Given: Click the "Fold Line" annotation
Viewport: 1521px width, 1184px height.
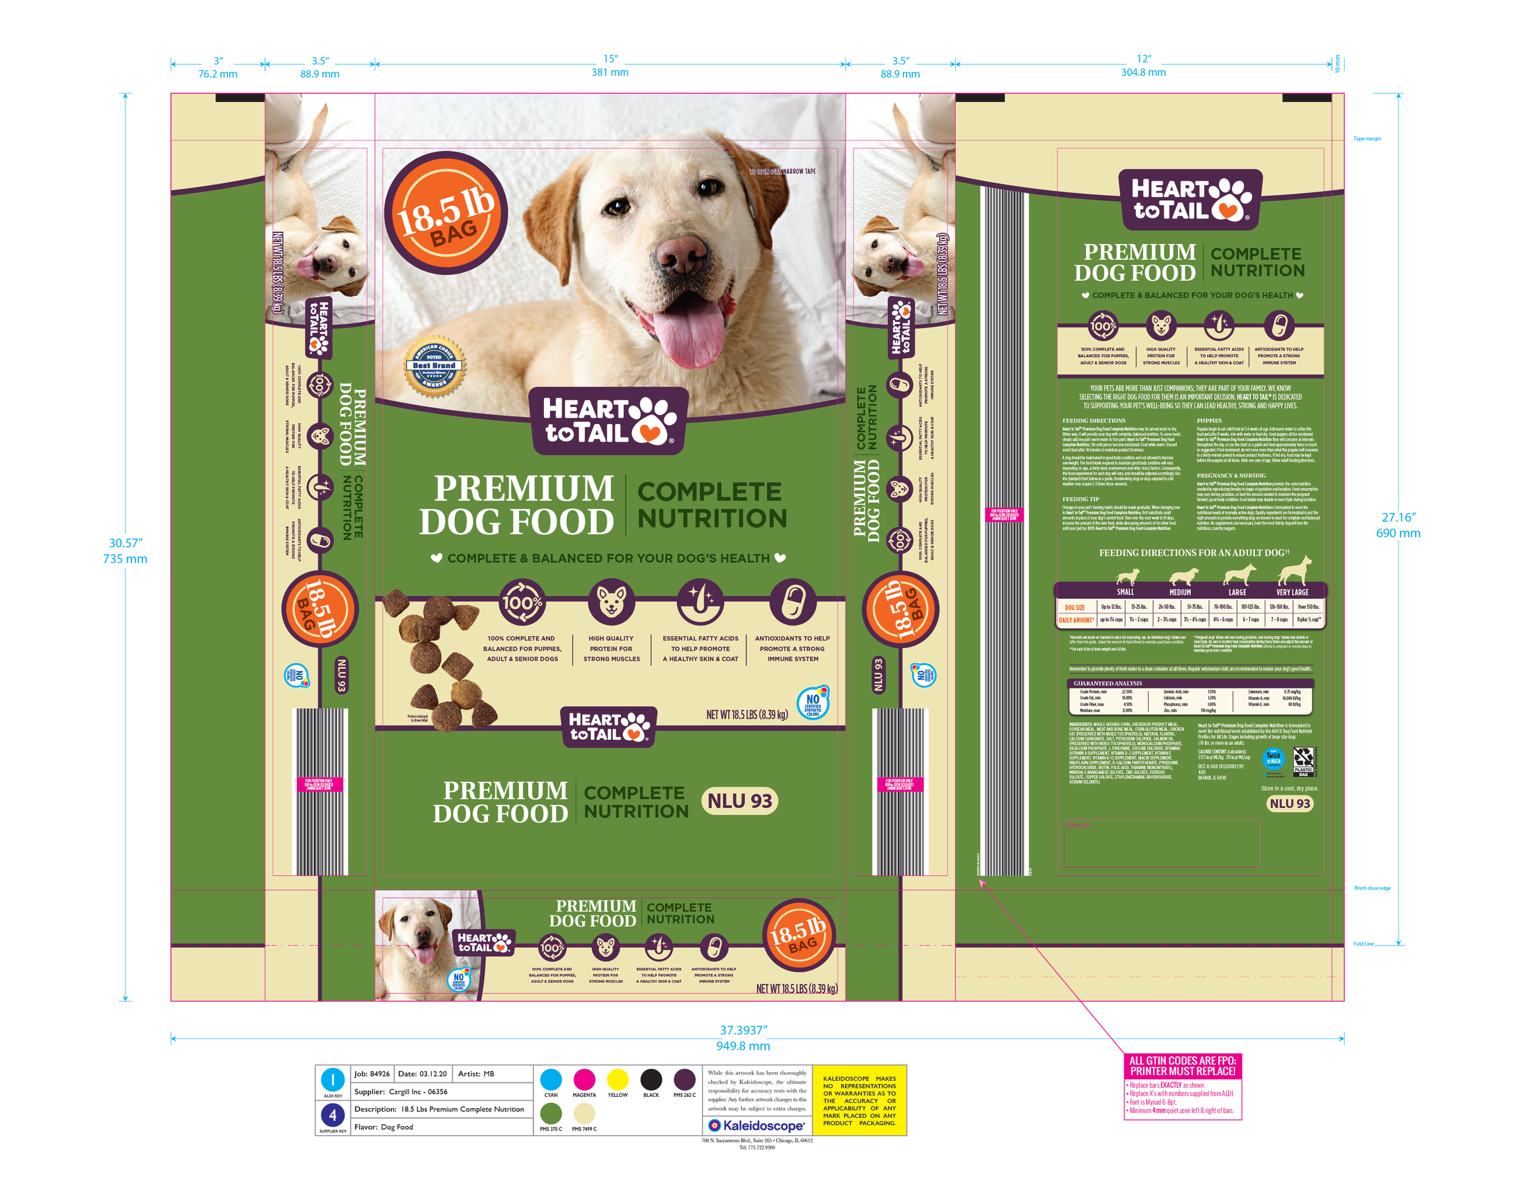Looking at the screenshot, I should pyautogui.click(x=1363, y=944).
